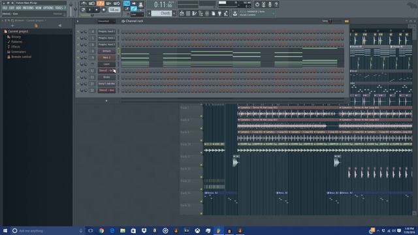Open the Unsorted channel filter dropdown

click(x=106, y=21)
